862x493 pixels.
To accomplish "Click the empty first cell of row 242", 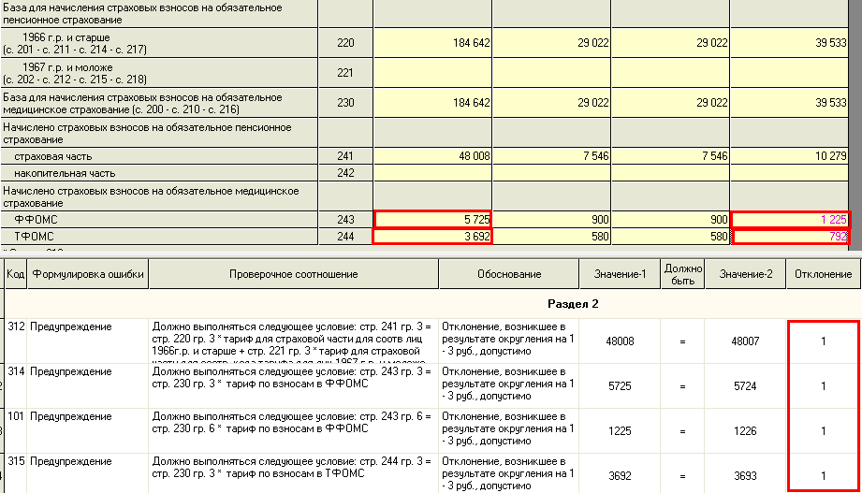I will click(x=432, y=173).
